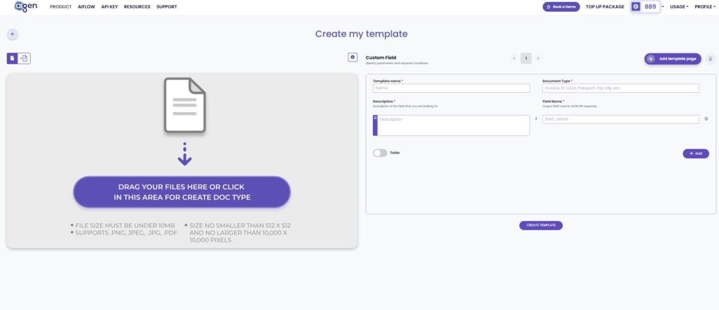Open the info icon beside Custom Field
The height and width of the screenshot is (310, 719).
pos(352,58)
